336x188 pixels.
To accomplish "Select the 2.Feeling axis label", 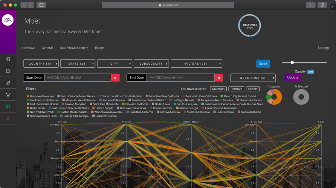I will pyautogui.click(x=126, y=122).
